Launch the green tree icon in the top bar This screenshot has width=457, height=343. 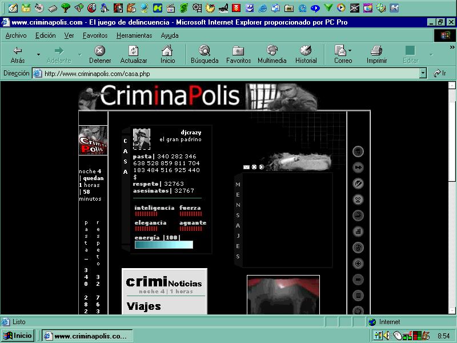click(x=66, y=8)
